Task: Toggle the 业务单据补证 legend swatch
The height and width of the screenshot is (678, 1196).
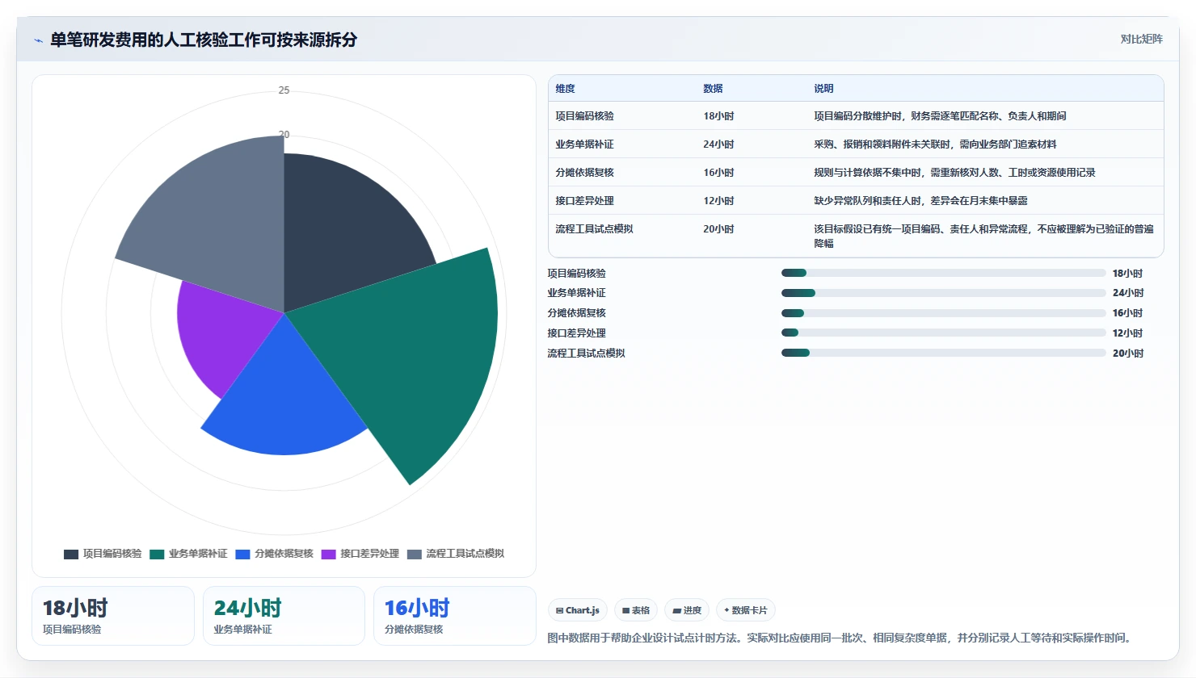Action: (157, 555)
